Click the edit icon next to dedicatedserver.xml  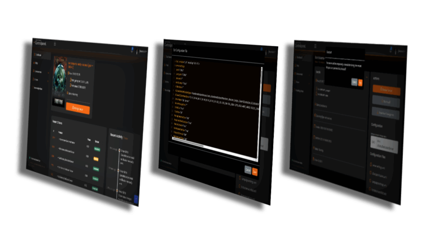pos(370,173)
